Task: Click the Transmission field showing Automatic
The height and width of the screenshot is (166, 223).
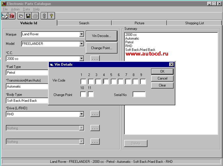Action: [27, 86]
